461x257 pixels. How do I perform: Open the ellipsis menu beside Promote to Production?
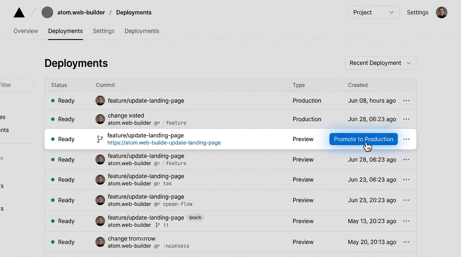pyautogui.click(x=406, y=139)
